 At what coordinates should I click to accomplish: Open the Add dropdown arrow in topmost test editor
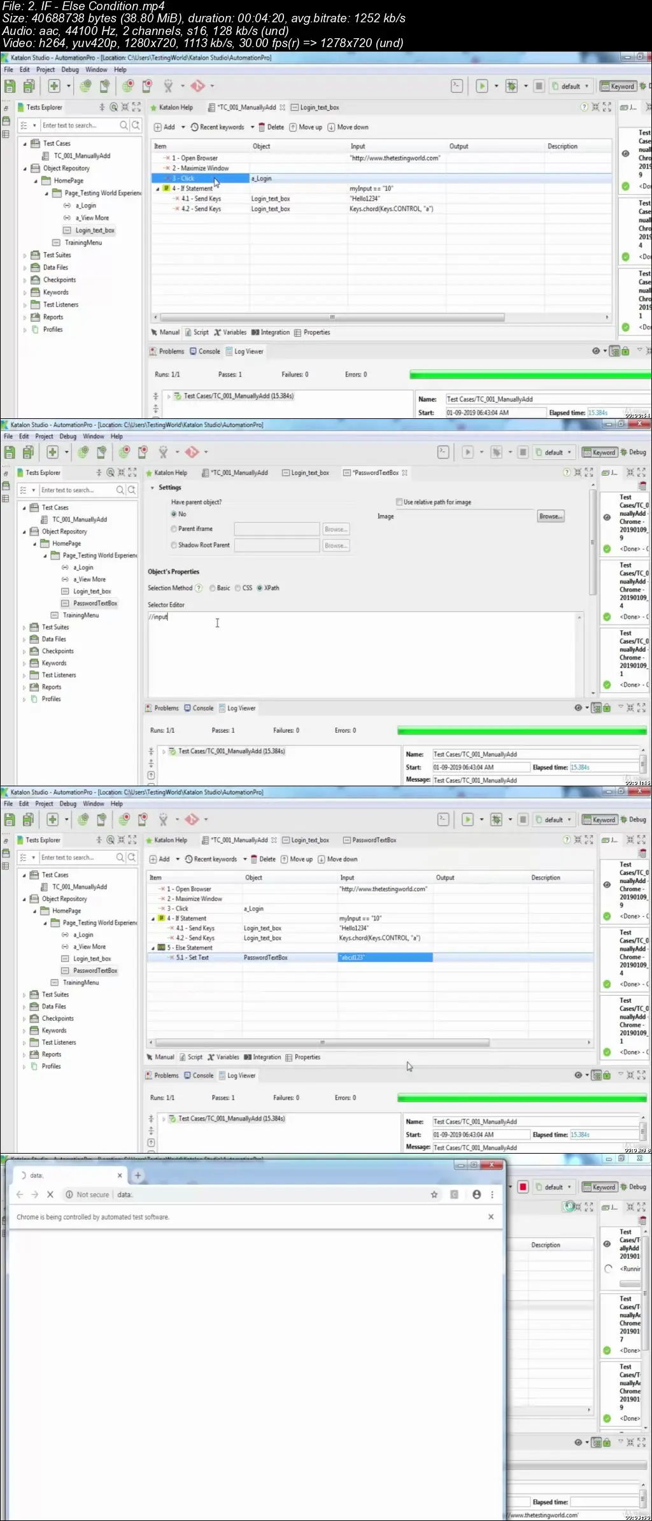coord(183,127)
